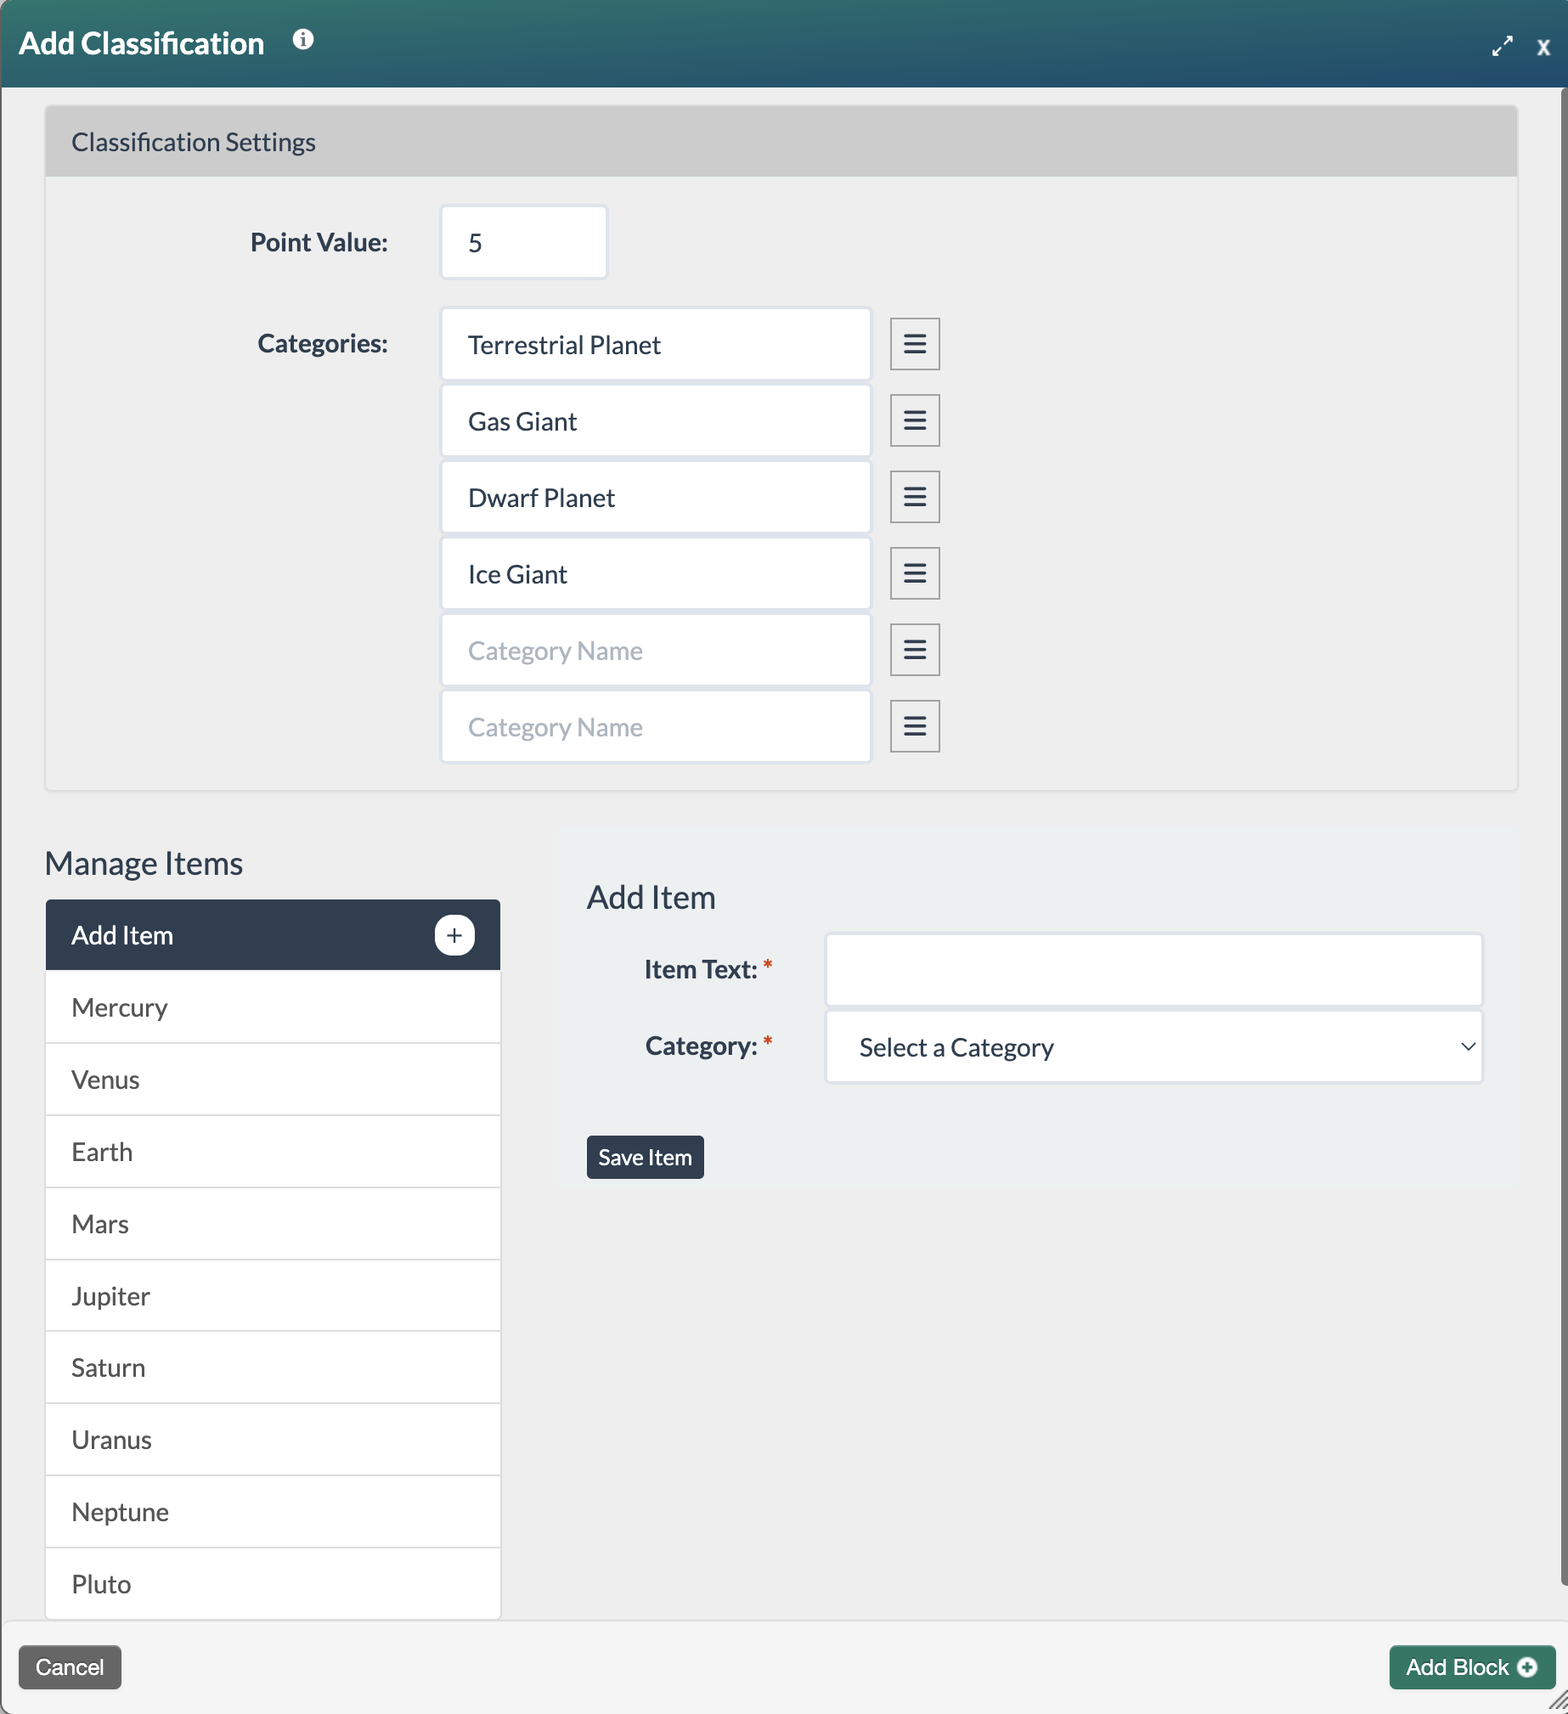Click the Dwarf Planet category field
The width and height of the screenshot is (1568, 1714).
point(656,498)
